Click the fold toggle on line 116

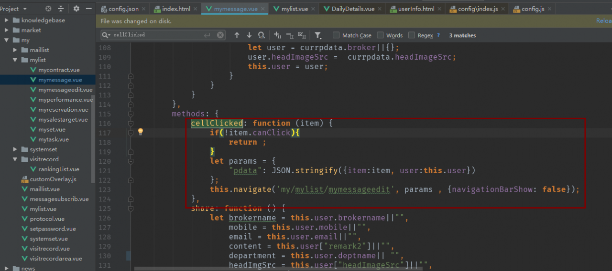pyautogui.click(x=131, y=123)
